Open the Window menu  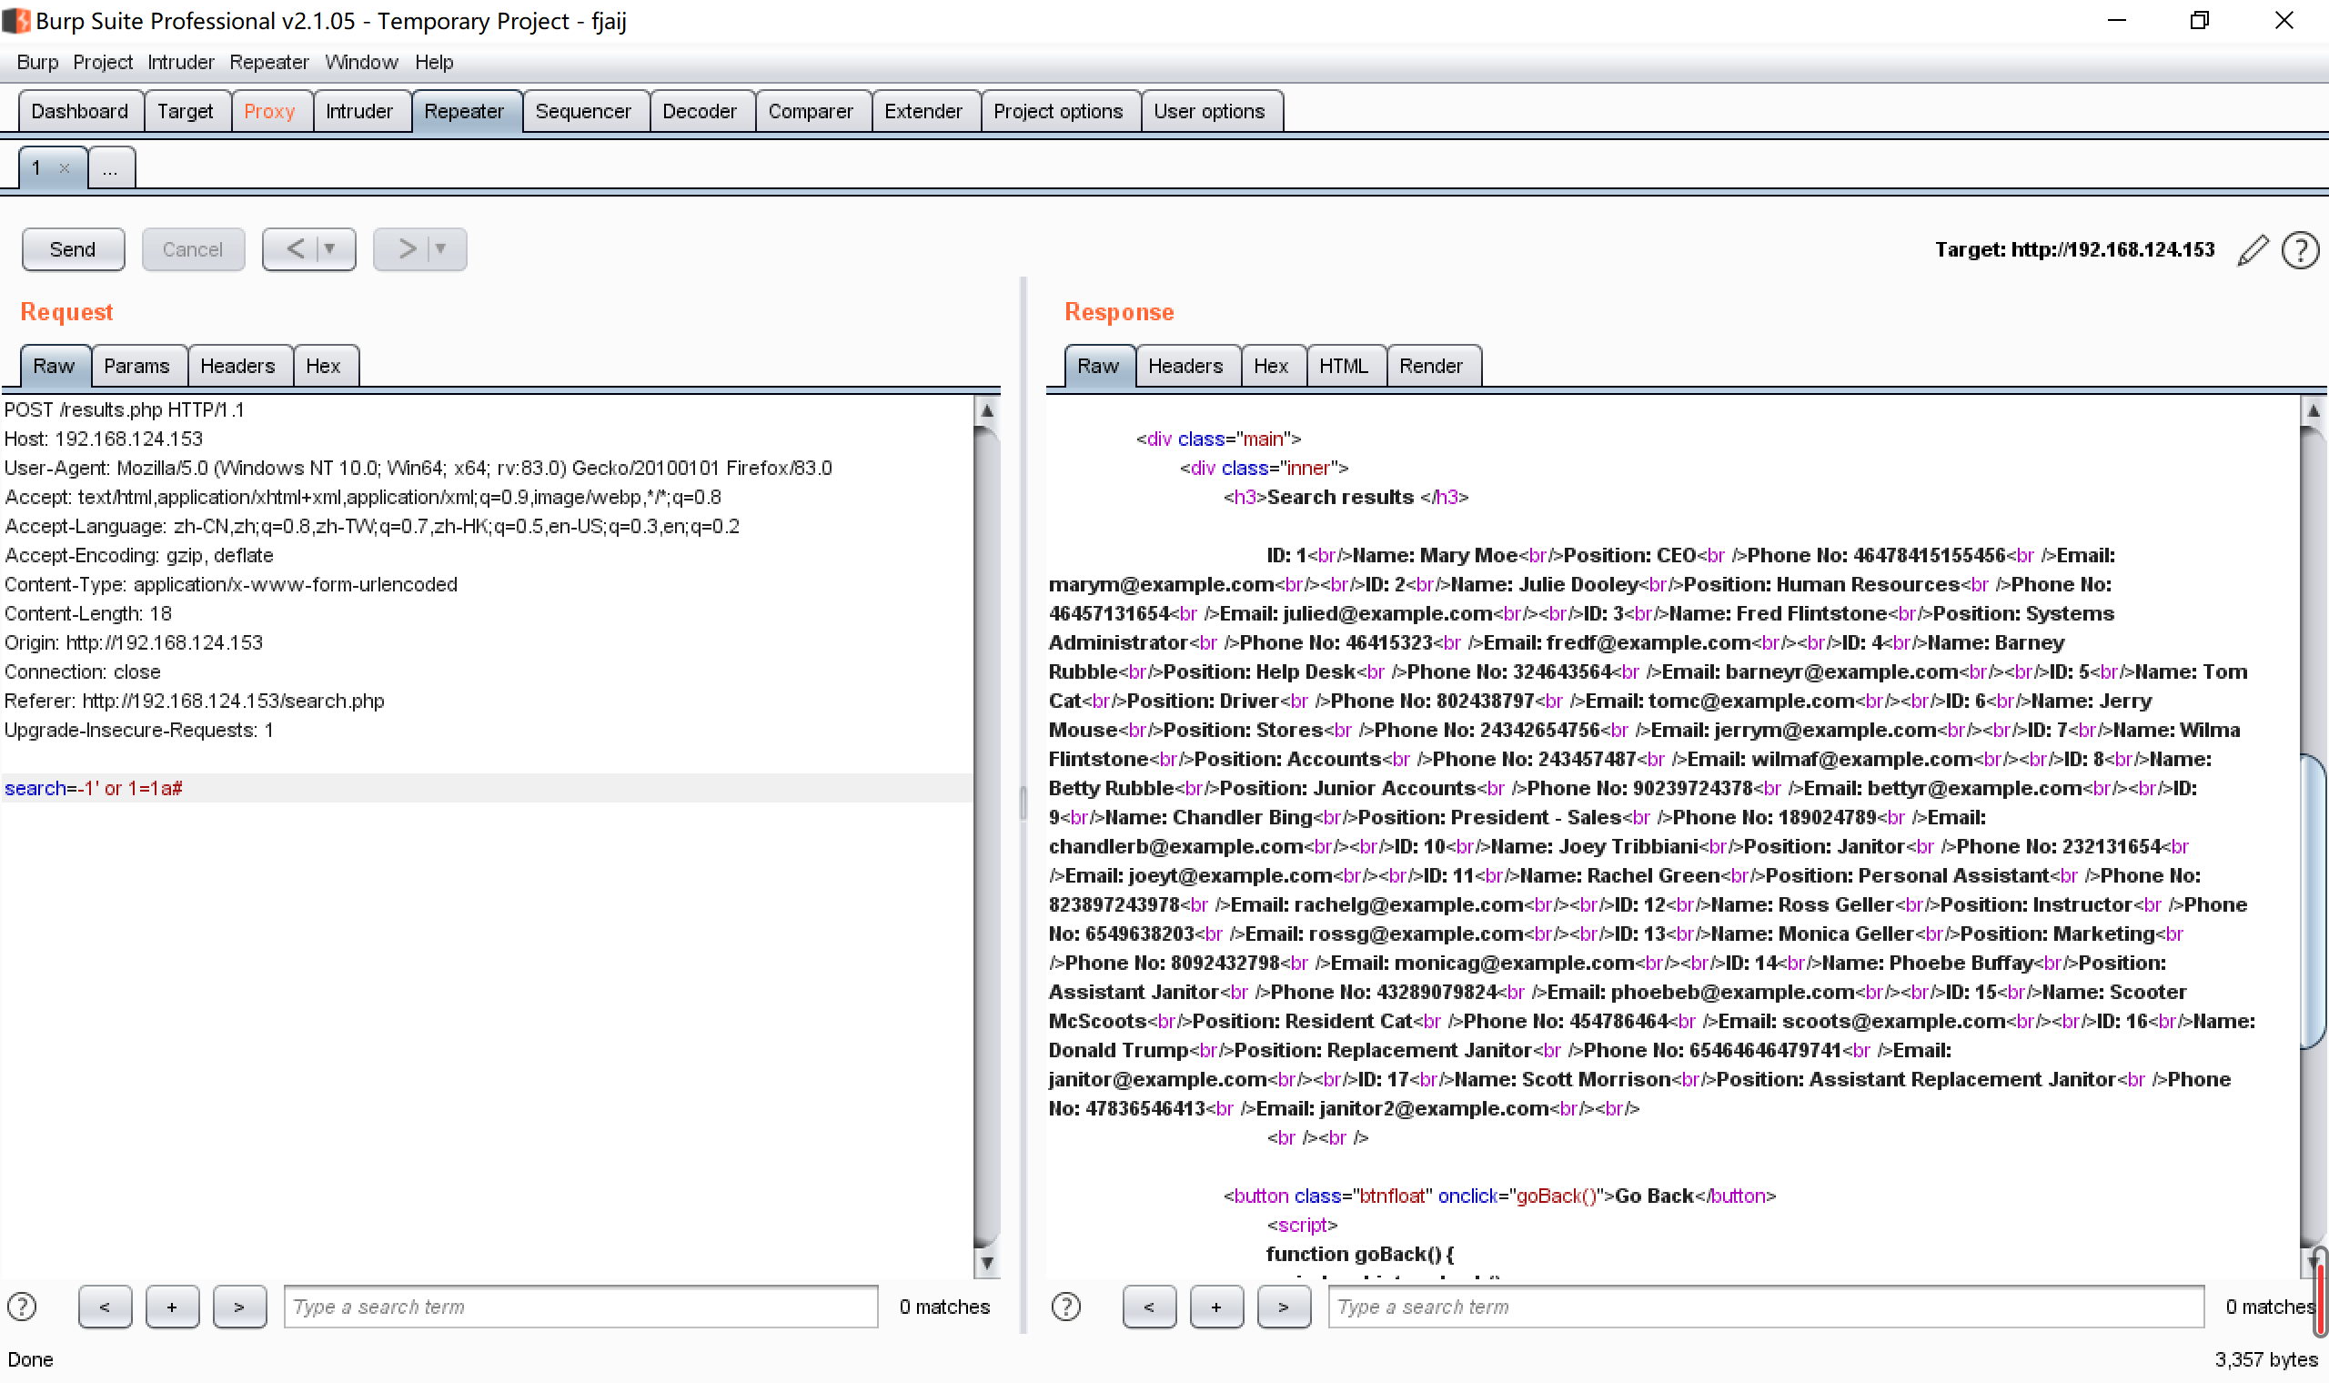[x=361, y=63]
